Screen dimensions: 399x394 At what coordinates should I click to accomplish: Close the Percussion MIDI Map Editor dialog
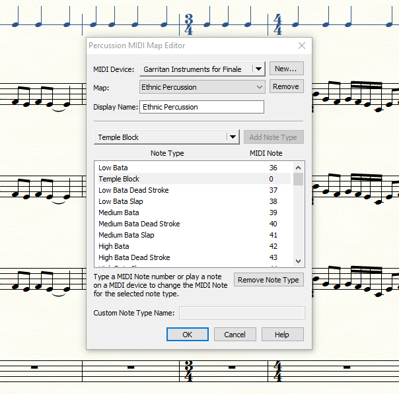click(x=302, y=46)
